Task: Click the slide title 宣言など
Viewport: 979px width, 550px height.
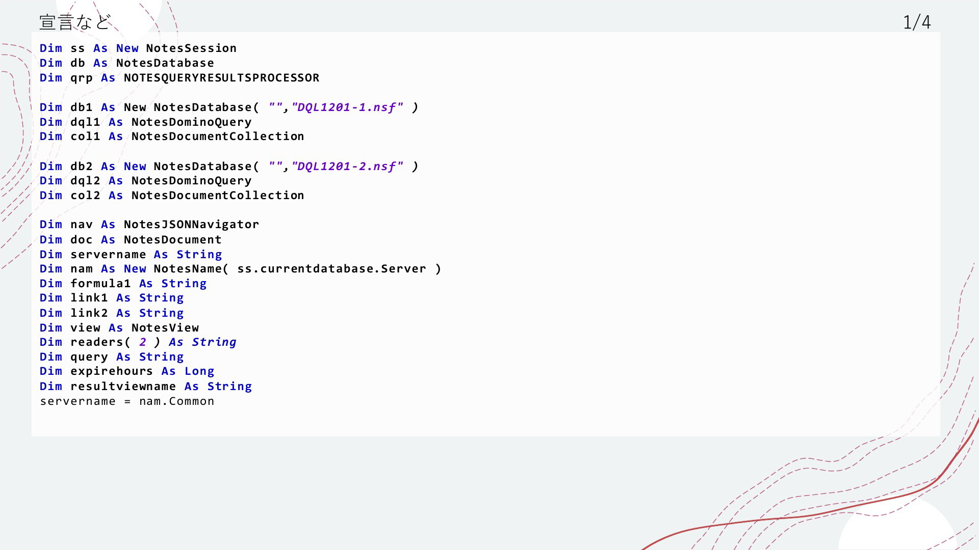Action: (x=75, y=22)
